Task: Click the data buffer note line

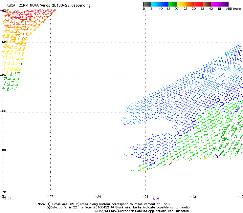Action: pyautogui.click(x=119, y=207)
